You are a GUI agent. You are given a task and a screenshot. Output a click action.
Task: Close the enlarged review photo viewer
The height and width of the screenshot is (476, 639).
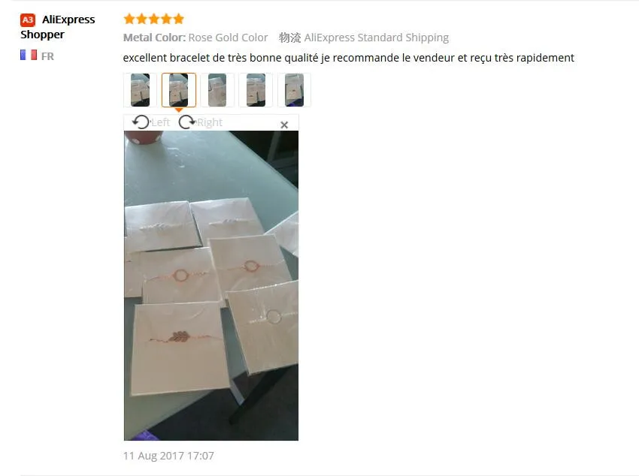click(284, 125)
